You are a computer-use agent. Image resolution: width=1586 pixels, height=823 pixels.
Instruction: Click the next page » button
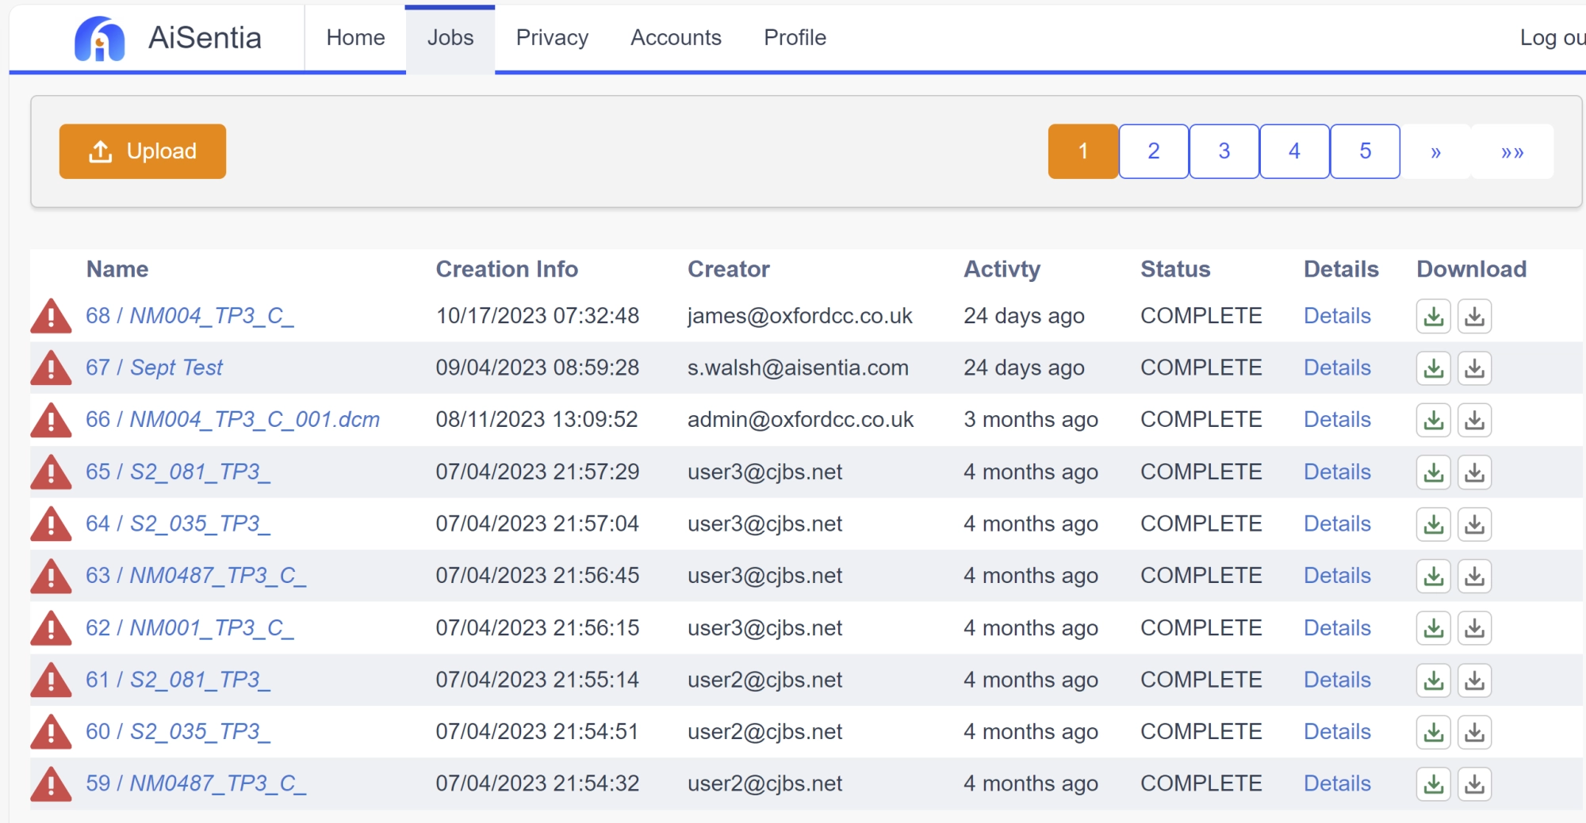(1435, 151)
